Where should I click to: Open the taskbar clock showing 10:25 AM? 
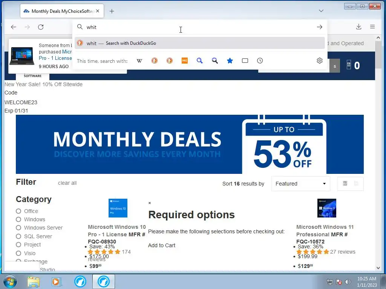point(366,282)
